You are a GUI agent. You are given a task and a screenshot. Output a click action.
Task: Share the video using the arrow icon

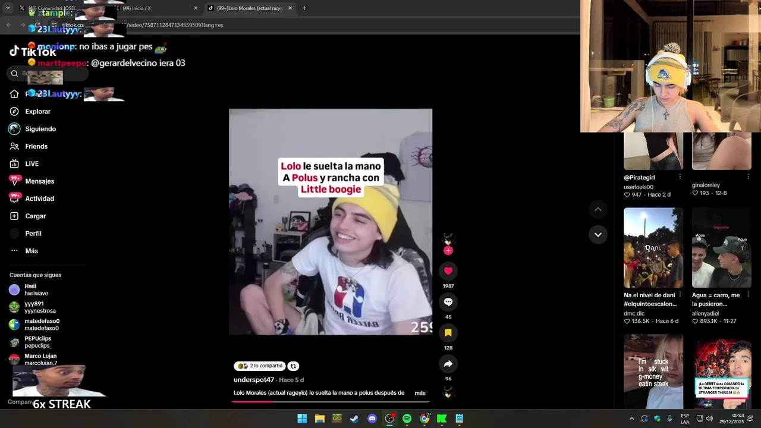(448, 364)
